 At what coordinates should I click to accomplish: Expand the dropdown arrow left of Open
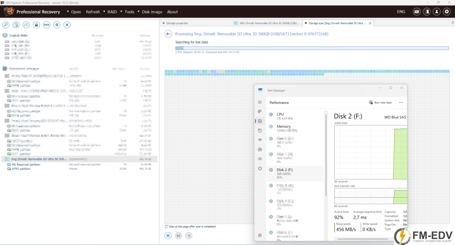tap(68, 12)
